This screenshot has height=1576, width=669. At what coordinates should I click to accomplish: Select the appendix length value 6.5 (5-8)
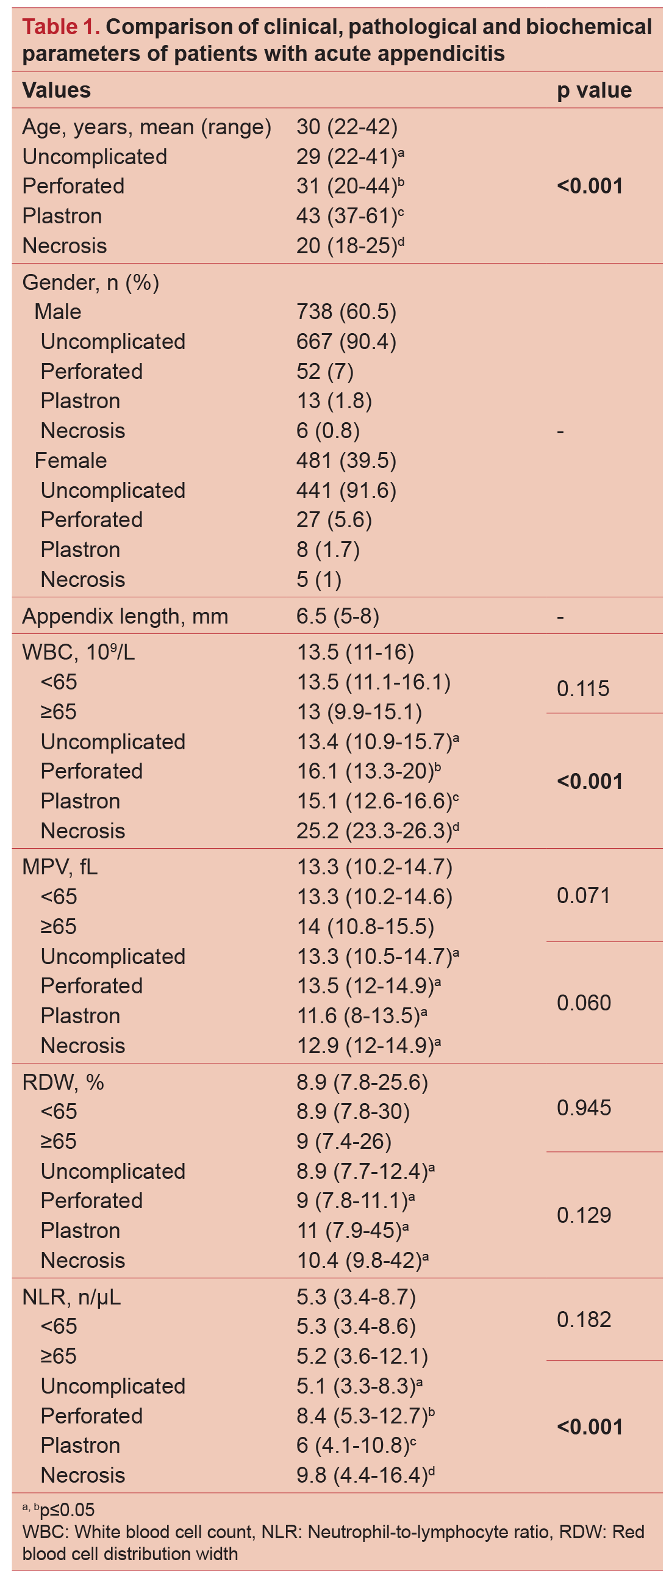coord(338,616)
